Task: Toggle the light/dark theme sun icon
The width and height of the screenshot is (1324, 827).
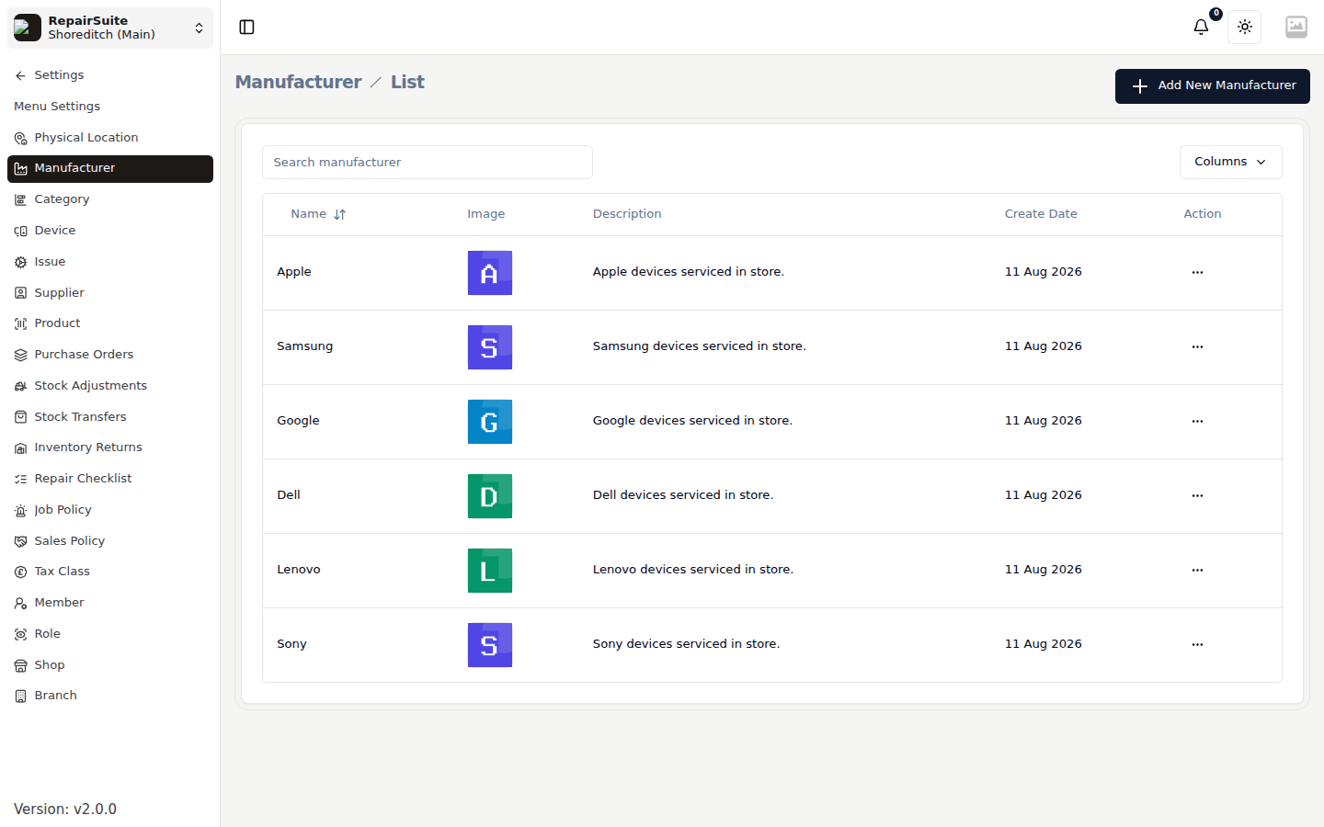Action: (1245, 28)
